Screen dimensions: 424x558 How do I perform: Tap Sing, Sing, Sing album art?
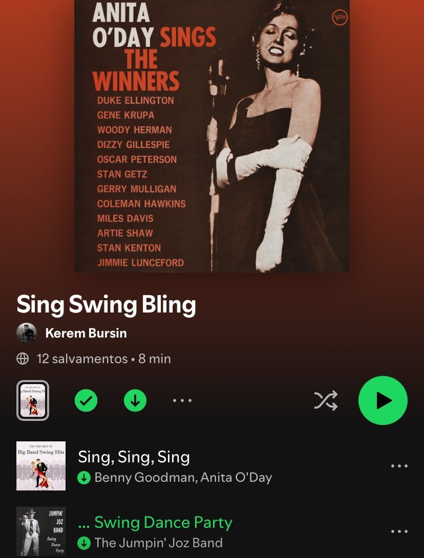click(41, 466)
